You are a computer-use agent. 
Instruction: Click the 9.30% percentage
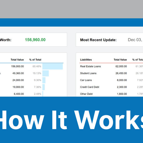38,80
